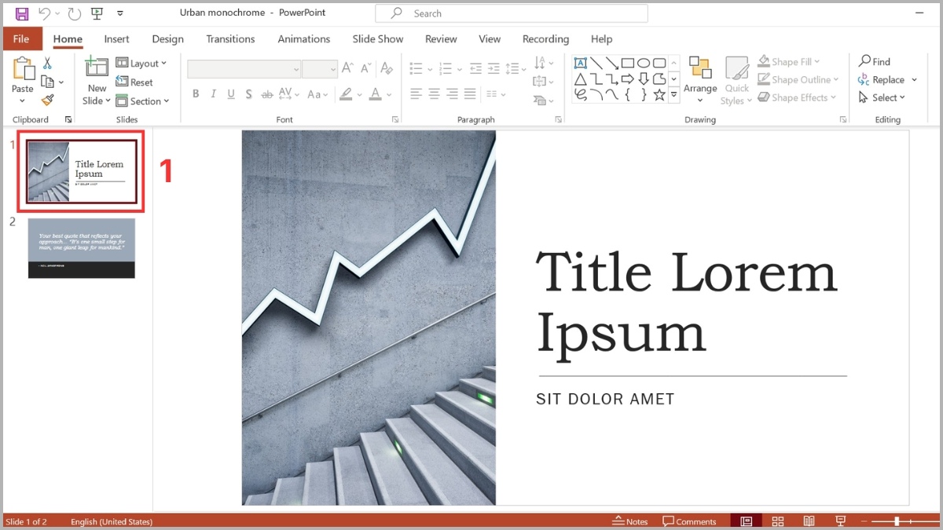Open Find in the Editing group
The width and height of the screenshot is (943, 530).
[x=875, y=60]
